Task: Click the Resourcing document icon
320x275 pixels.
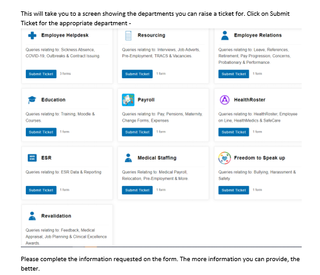Action: point(128,35)
